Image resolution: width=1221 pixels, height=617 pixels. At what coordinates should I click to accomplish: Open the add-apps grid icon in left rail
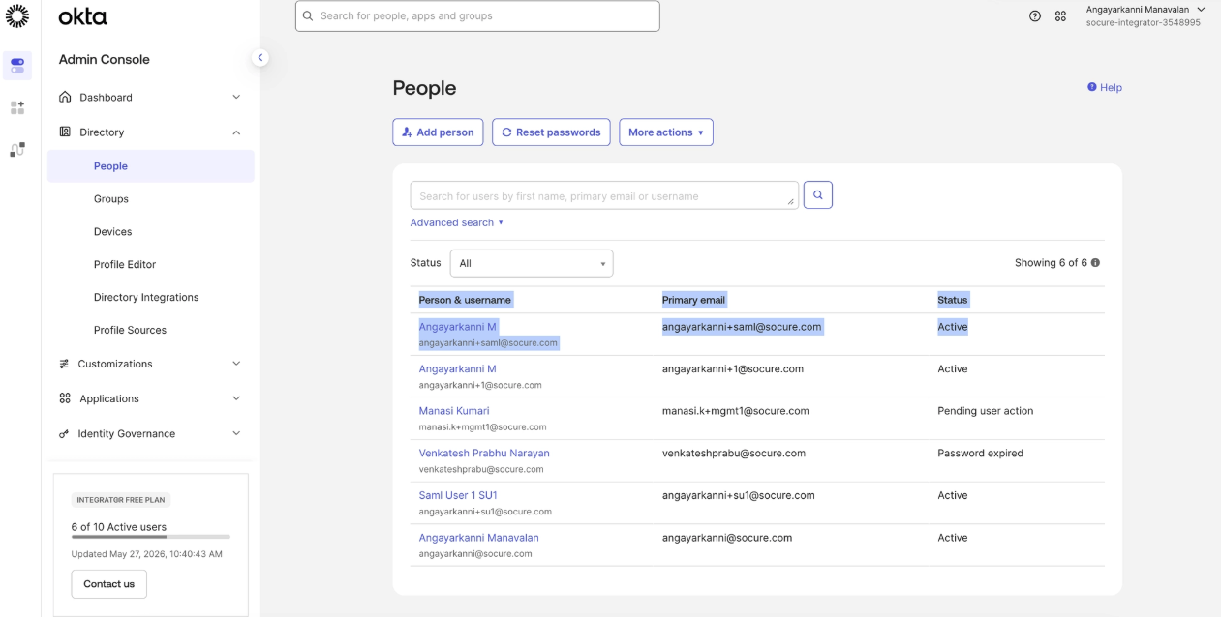[x=17, y=107]
